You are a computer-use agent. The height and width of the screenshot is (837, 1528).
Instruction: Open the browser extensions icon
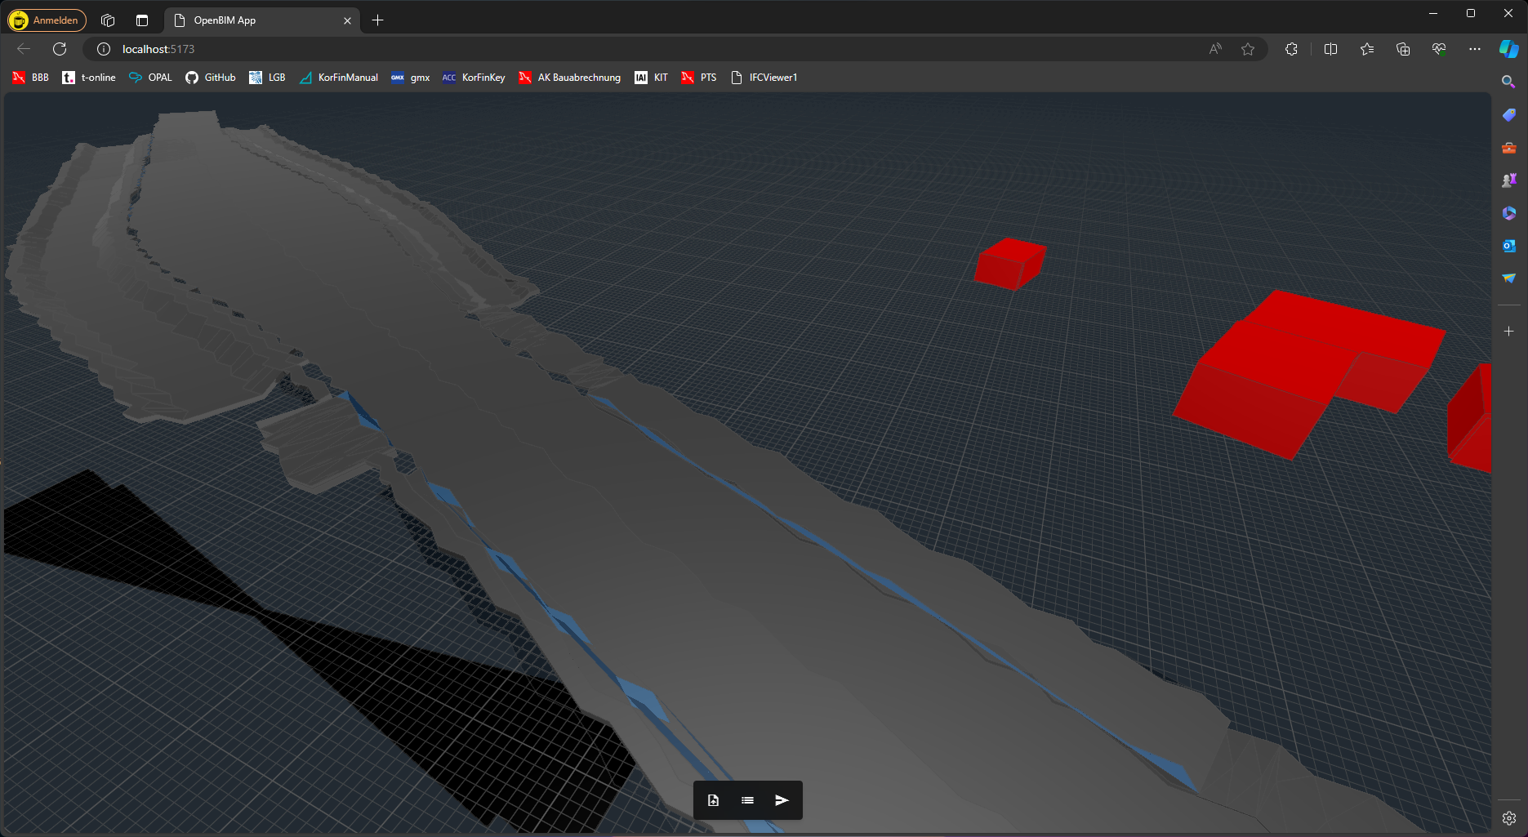coord(1291,49)
